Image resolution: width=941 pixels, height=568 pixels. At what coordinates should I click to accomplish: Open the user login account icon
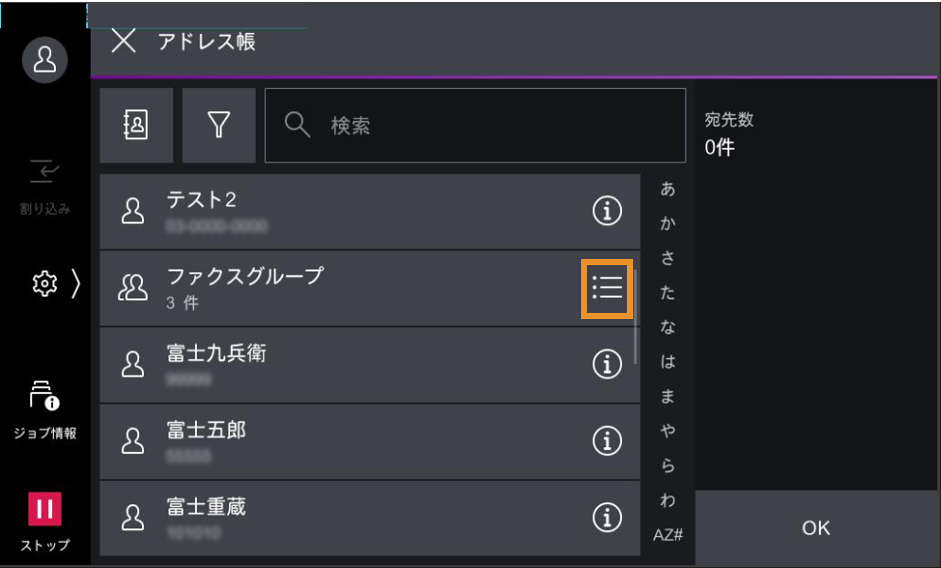[45, 60]
